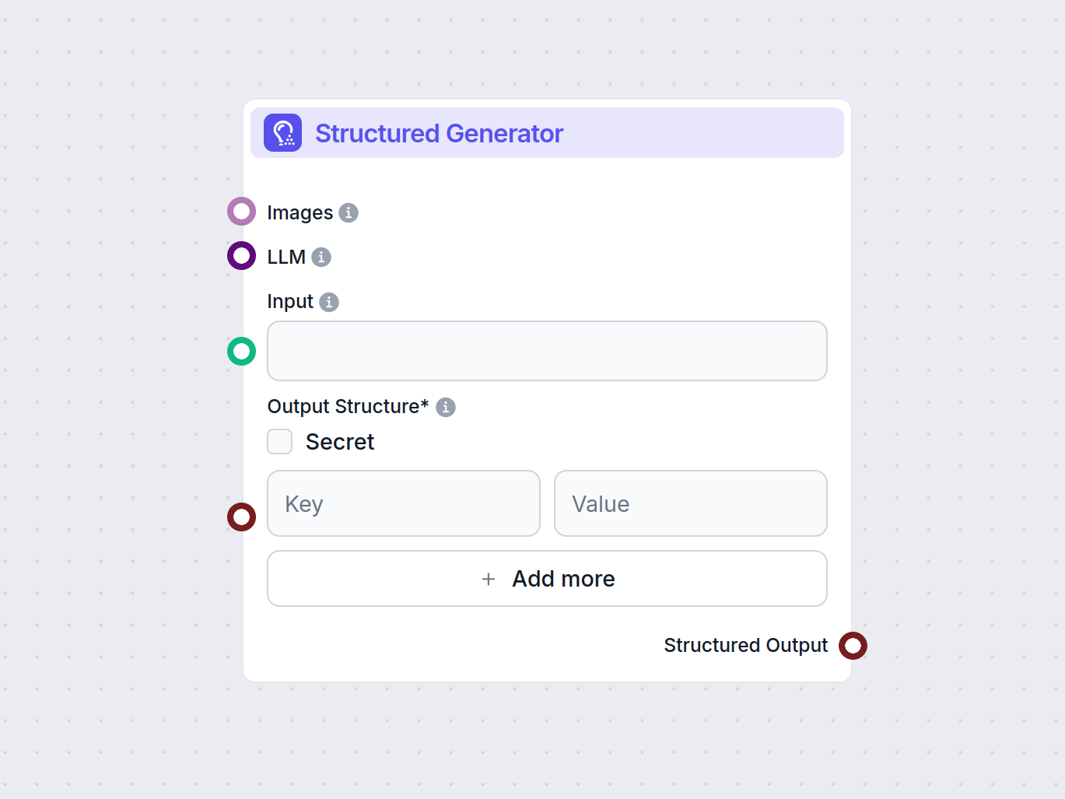Click the Structured Generator header bar
Image resolution: width=1065 pixels, height=799 pixels.
[547, 132]
